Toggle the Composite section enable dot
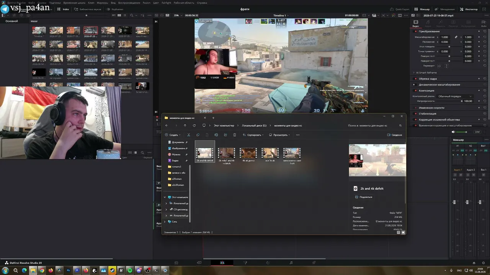Image resolution: width=490 pixels, height=275 pixels. point(416,91)
